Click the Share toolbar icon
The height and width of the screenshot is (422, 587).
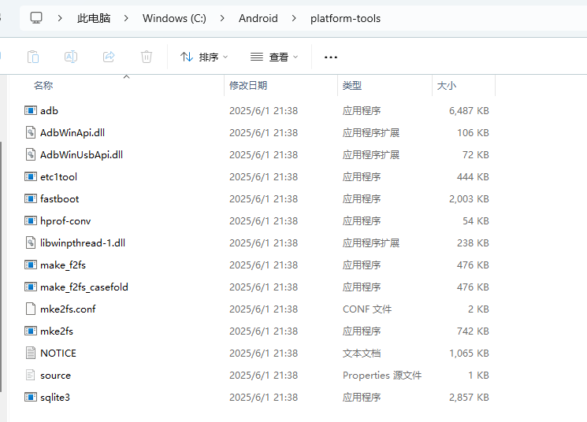tap(109, 57)
